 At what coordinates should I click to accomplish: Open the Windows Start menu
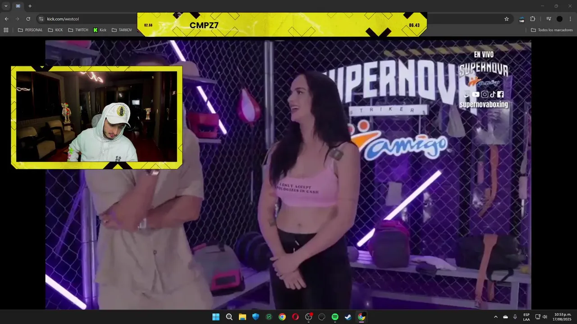216,317
